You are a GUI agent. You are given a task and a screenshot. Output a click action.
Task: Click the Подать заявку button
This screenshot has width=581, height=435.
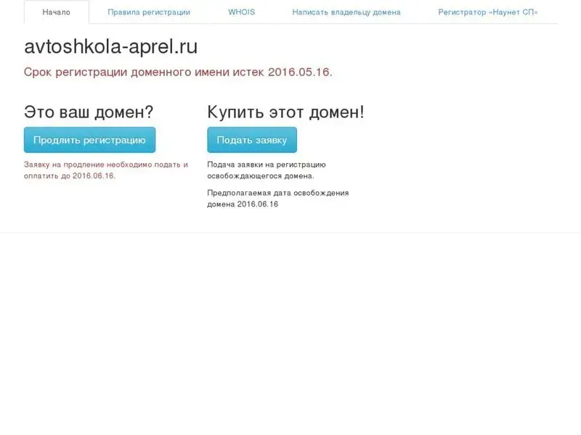tap(251, 140)
